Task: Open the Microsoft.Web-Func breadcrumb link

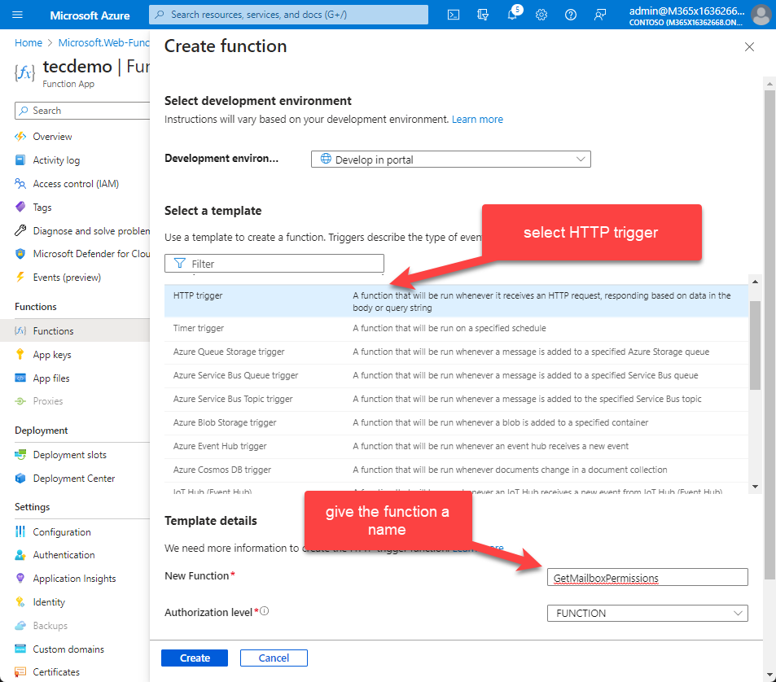Action: coord(103,42)
